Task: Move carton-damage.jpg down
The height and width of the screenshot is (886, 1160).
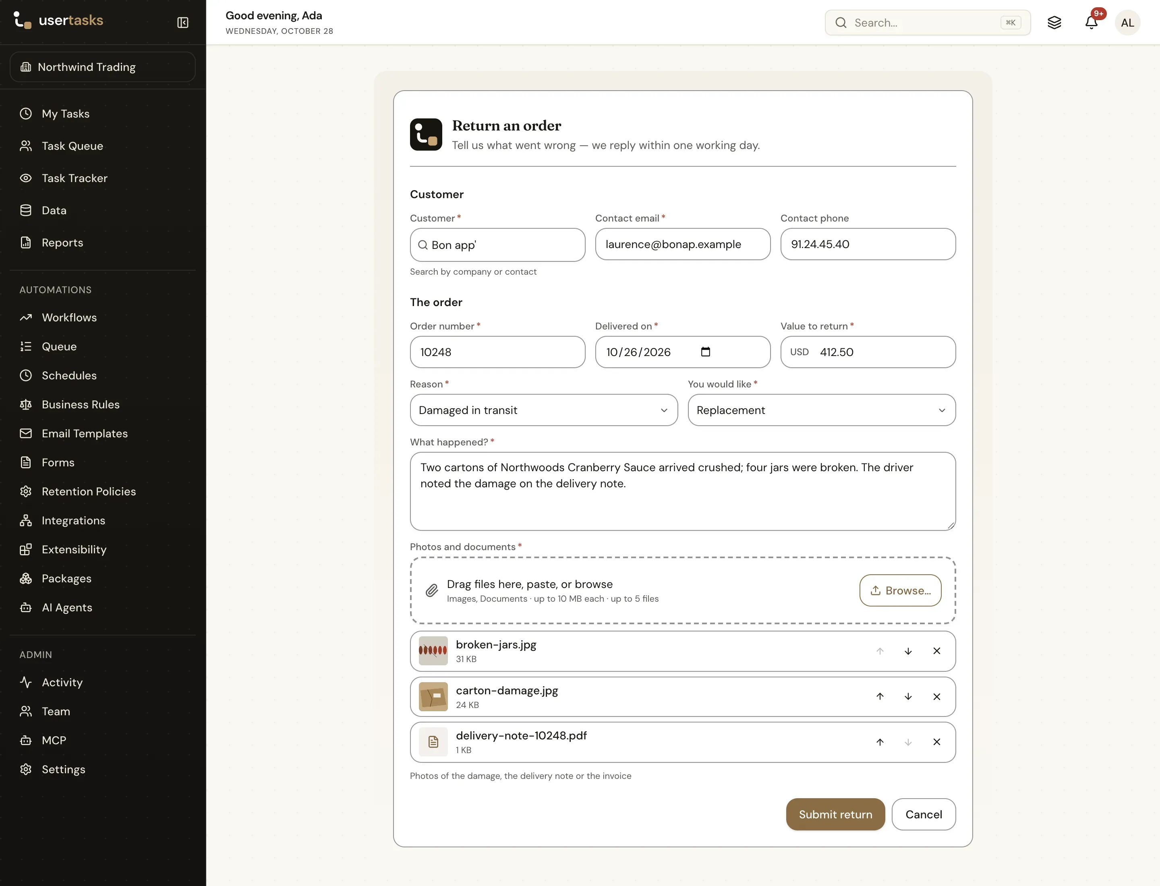Action: [x=908, y=696]
